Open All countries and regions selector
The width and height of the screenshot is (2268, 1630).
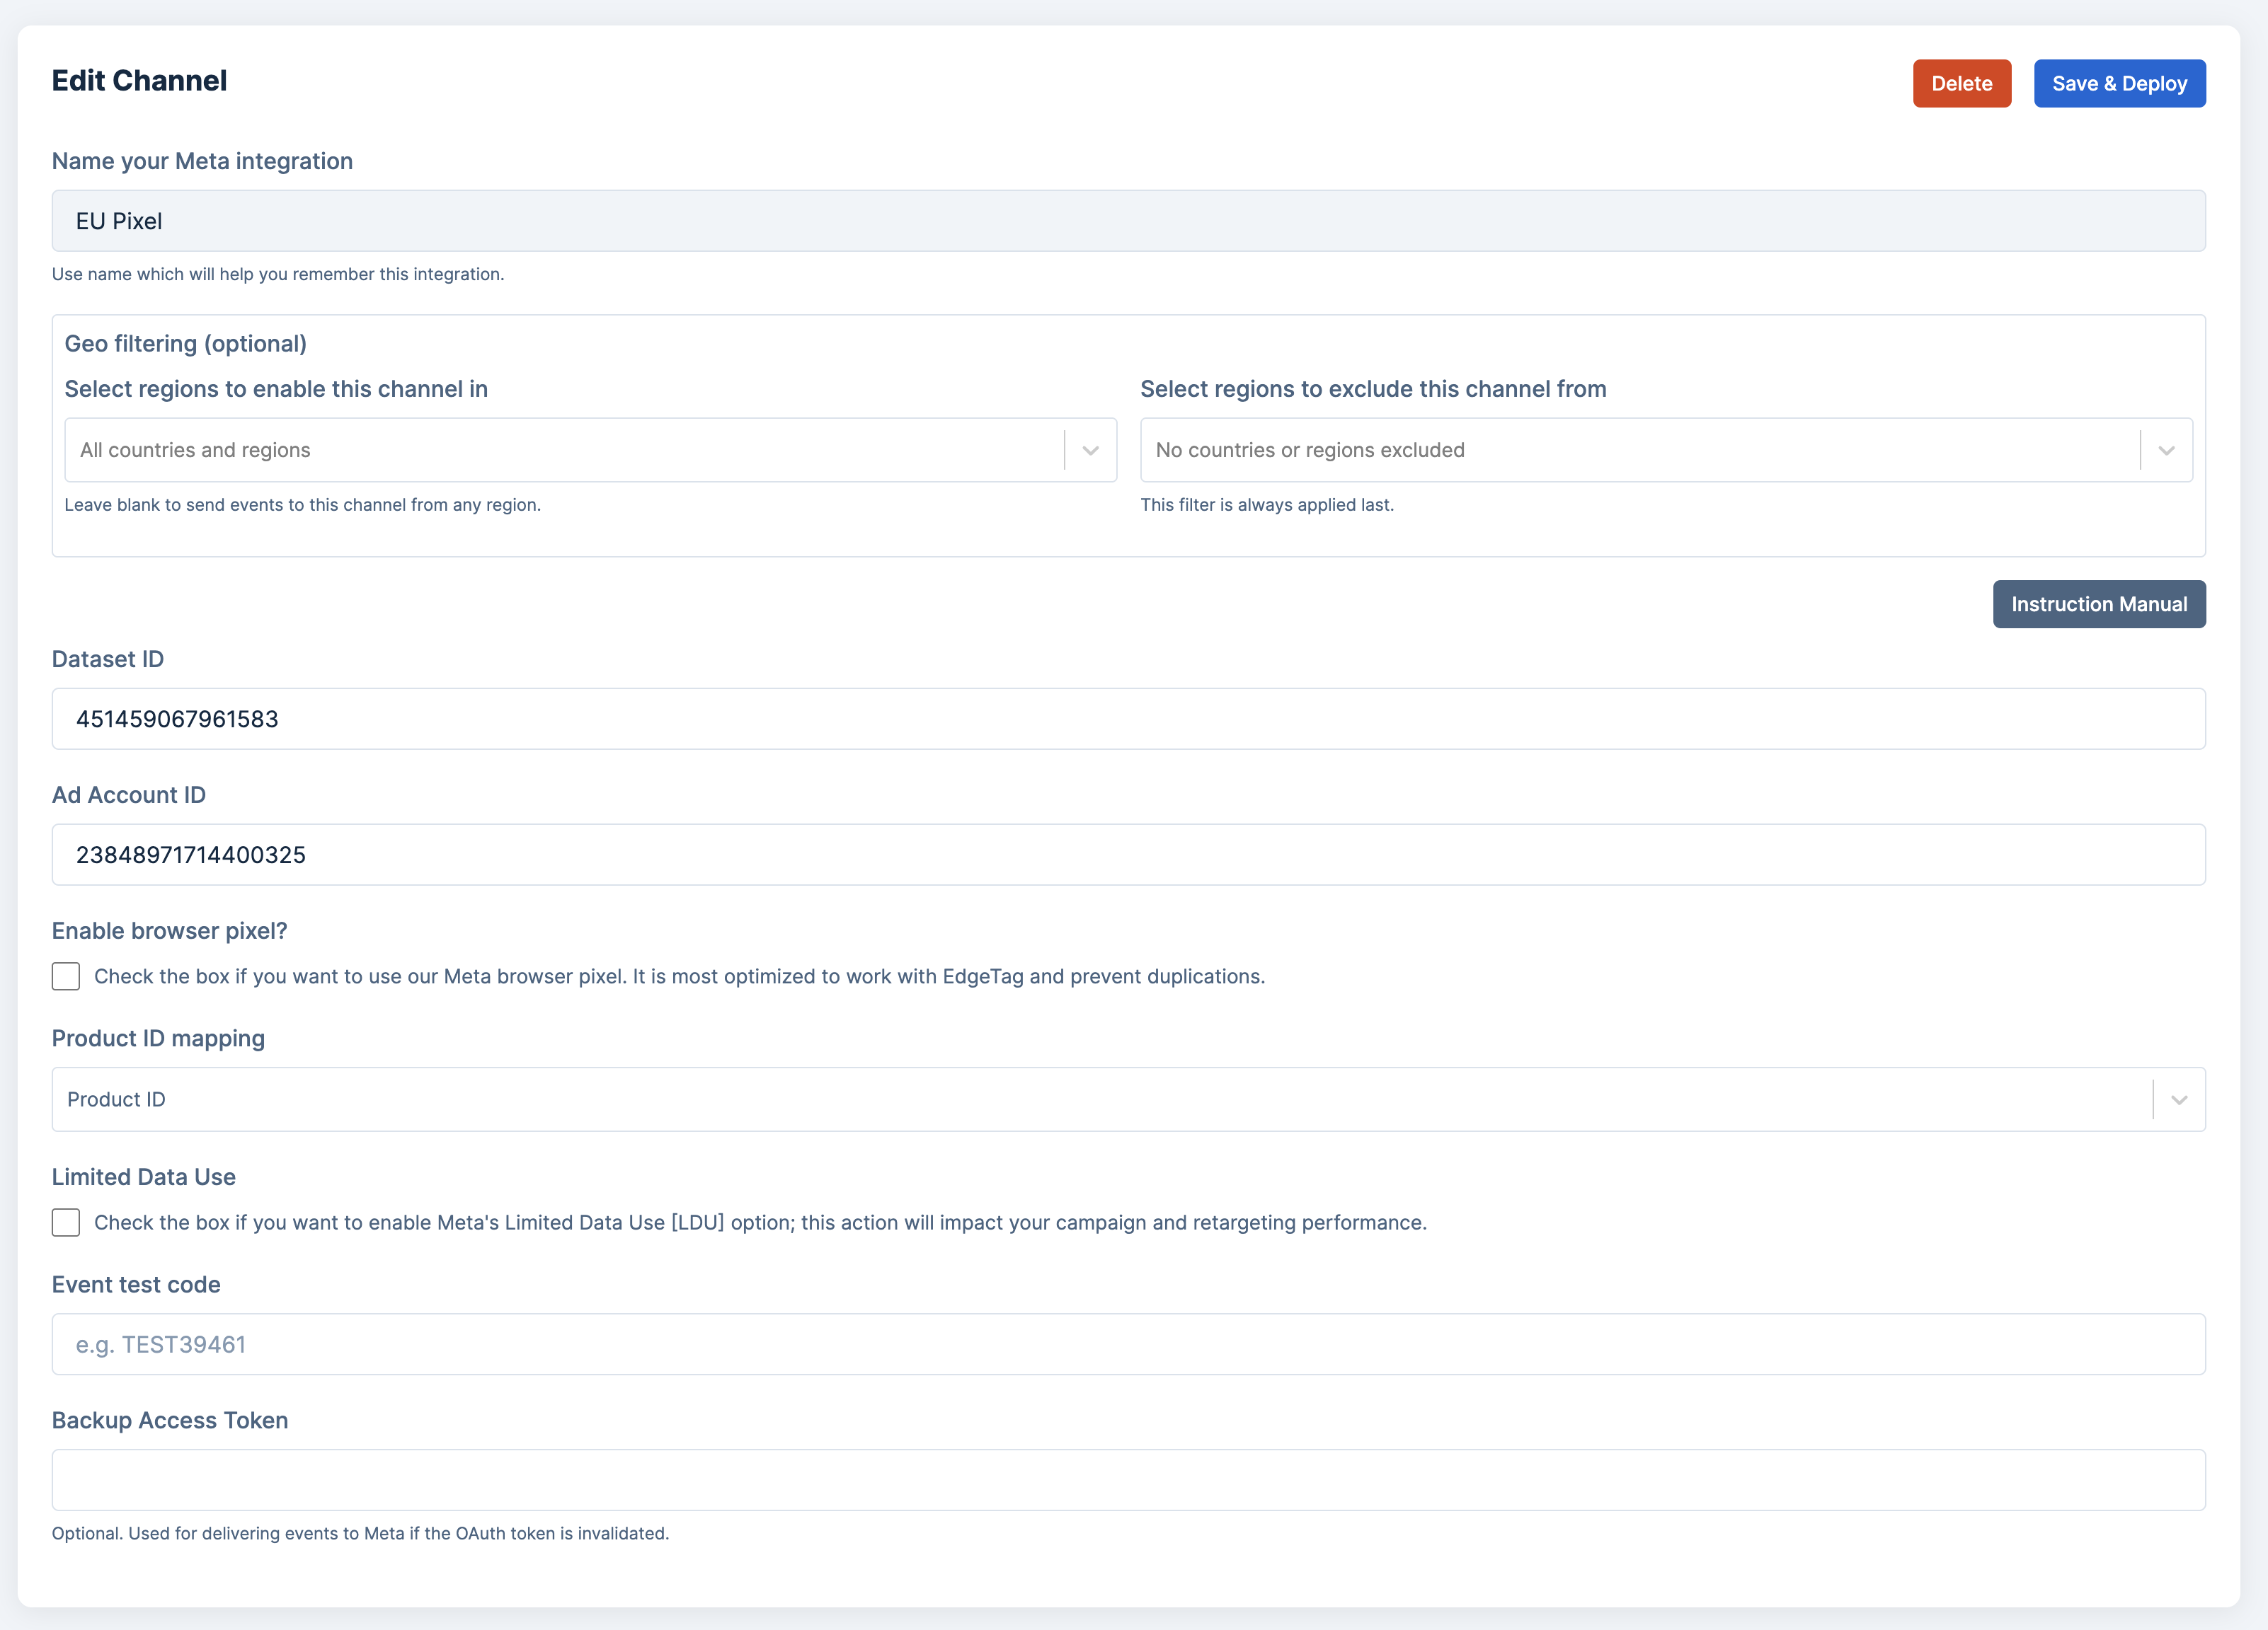[x=560, y=451]
